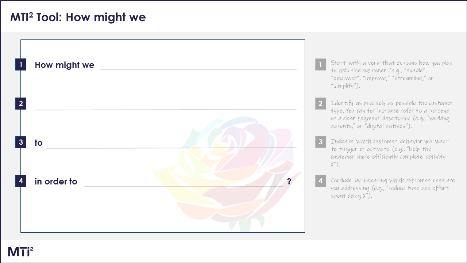Select the gray number 1 instruction badge

click(321, 65)
